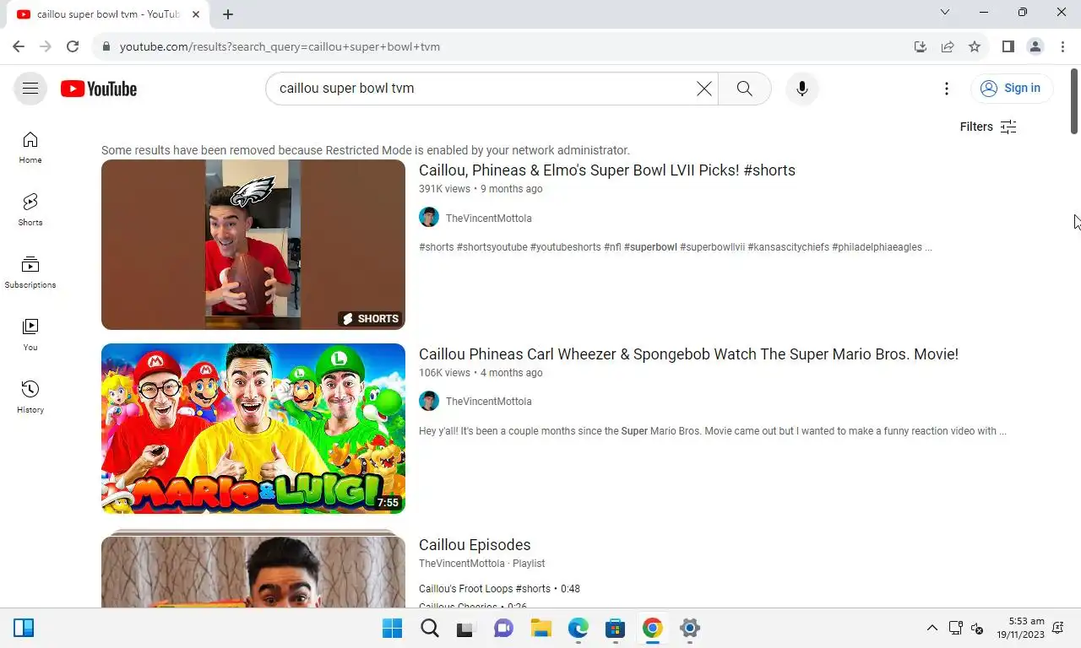Open Microsoft Edge from the taskbar
Image resolution: width=1081 pixels, height=648 pixels.
[578, 628]
